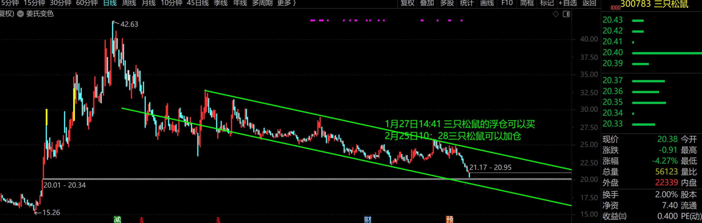Click the orange 预 forecast marker

(x=449, y=219)
